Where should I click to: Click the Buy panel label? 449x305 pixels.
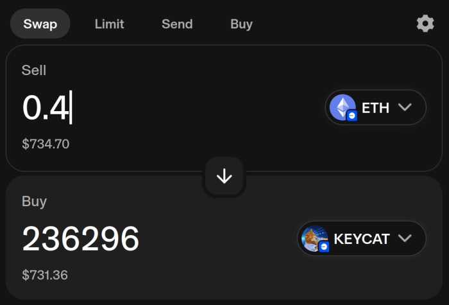34,202
